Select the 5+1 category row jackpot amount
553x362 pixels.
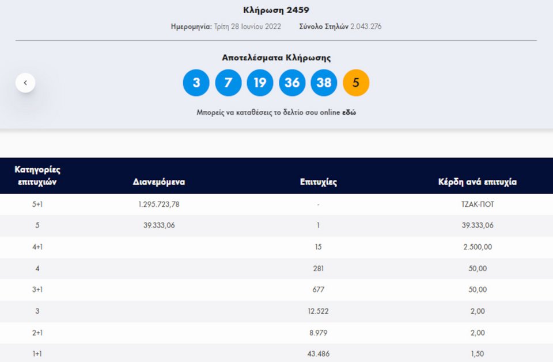[159, 205]
